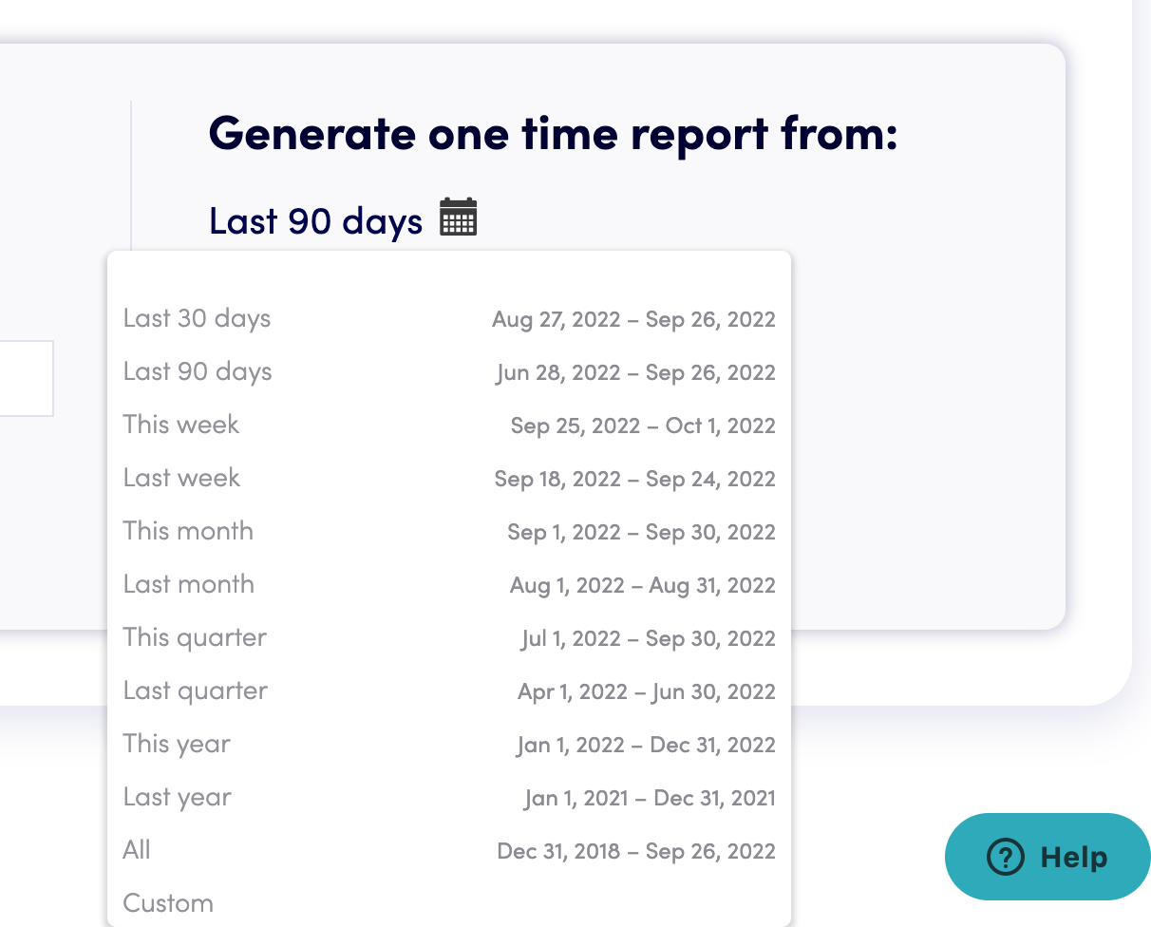Click Jan 1, 2021 – Dec 31, 2021 dates
1151x927 pixels.
[650, 798]
